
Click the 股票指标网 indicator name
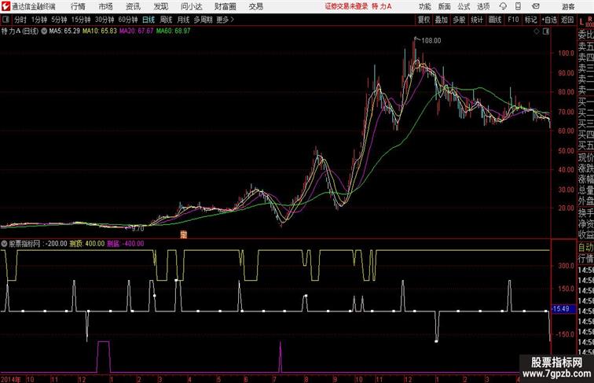pyautogui.click(x=24, y=244)
